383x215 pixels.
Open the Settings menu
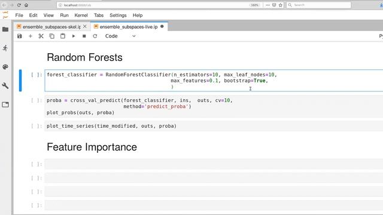pos(118,15)
